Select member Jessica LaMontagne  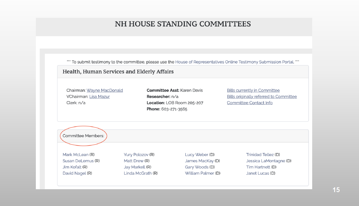(266, 161)
